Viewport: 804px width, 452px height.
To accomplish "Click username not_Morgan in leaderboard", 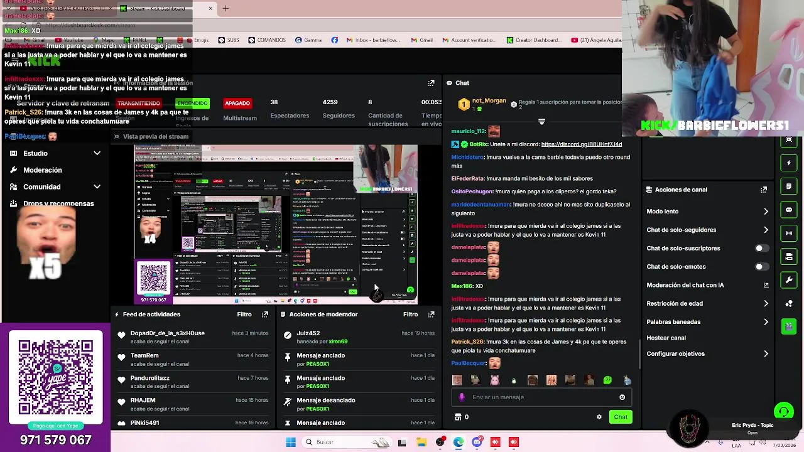I will pos(489,100).
